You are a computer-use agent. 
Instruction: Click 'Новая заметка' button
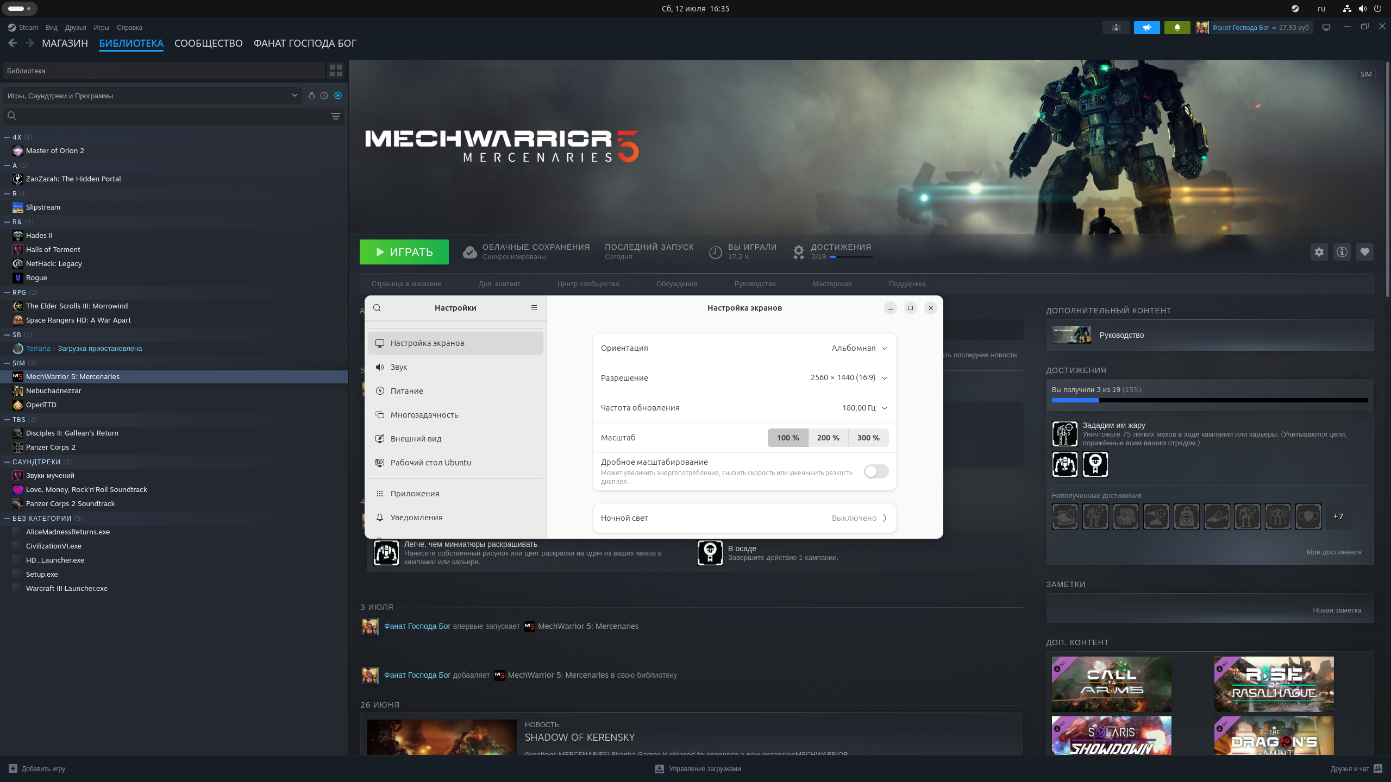[x=1337, y=610]
